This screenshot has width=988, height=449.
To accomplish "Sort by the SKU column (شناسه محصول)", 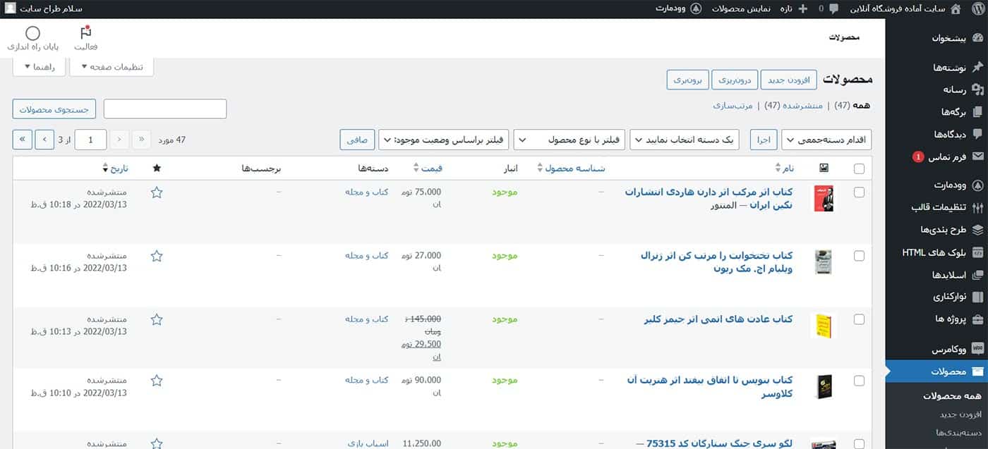I will 571,168.
